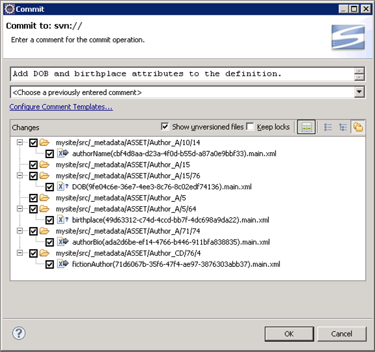Select mysite/src/_metadata/ASSET/Author_CD/76/4 path
Screen dimensions: 375x352
[x=128, y=253]
